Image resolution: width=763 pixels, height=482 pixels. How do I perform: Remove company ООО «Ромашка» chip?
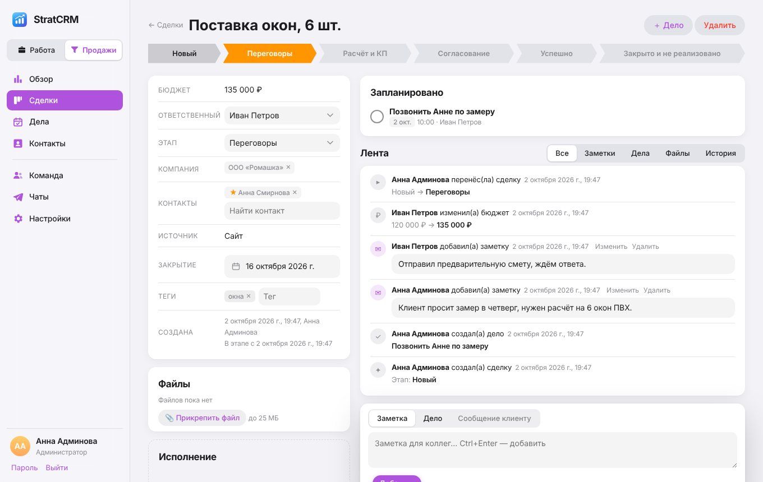pyautogui.click(x=288, y=168)
